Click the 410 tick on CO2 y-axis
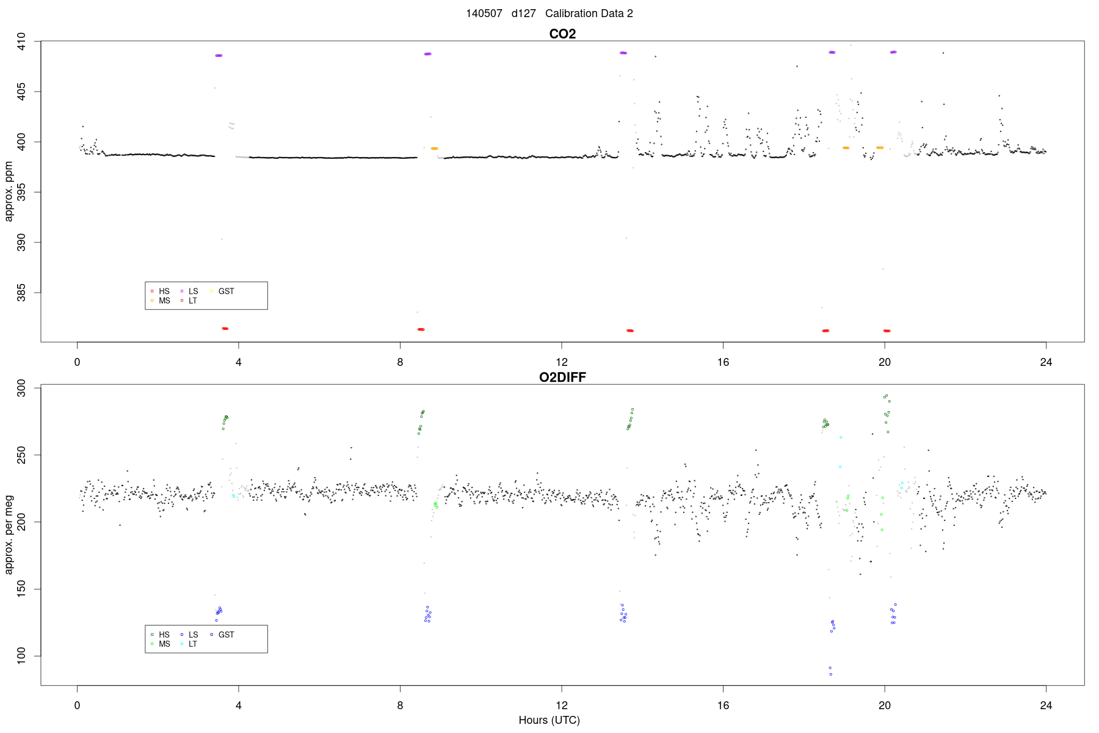This screenshot has width=1099, height=733. click(x=21, y=42)
